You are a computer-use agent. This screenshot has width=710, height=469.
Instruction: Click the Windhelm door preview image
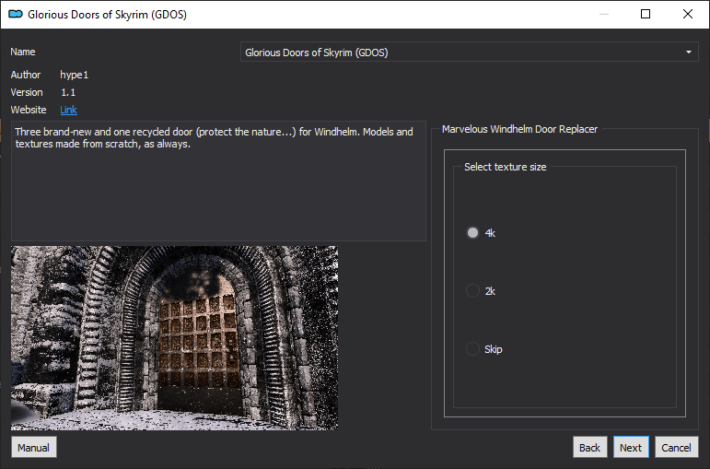point(174,338)
